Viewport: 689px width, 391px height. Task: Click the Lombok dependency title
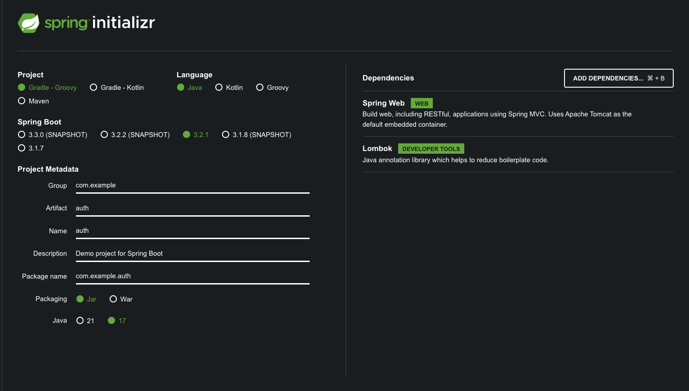[377, 149]
